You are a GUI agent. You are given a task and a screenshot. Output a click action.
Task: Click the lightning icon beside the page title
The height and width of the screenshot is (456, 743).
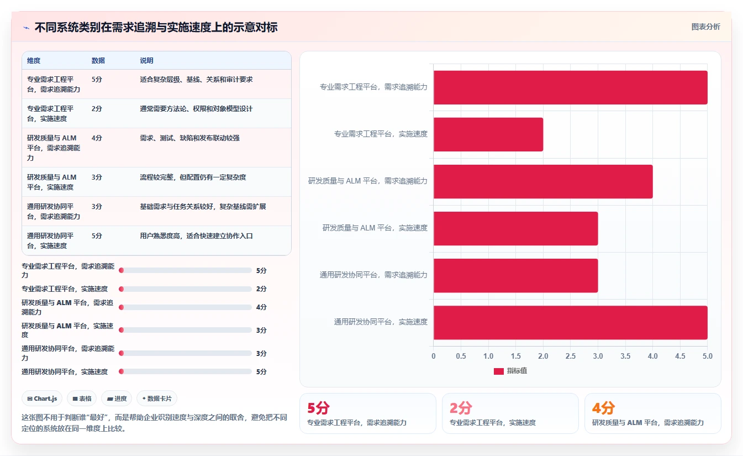pos(26,27)
